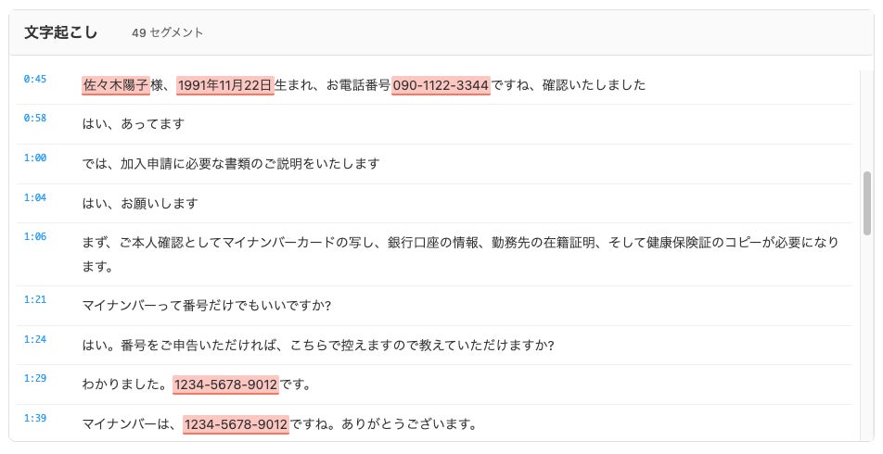
Task: Click the 0:58 timestamp
Action: pyautogui.click(x=35, y=119)
